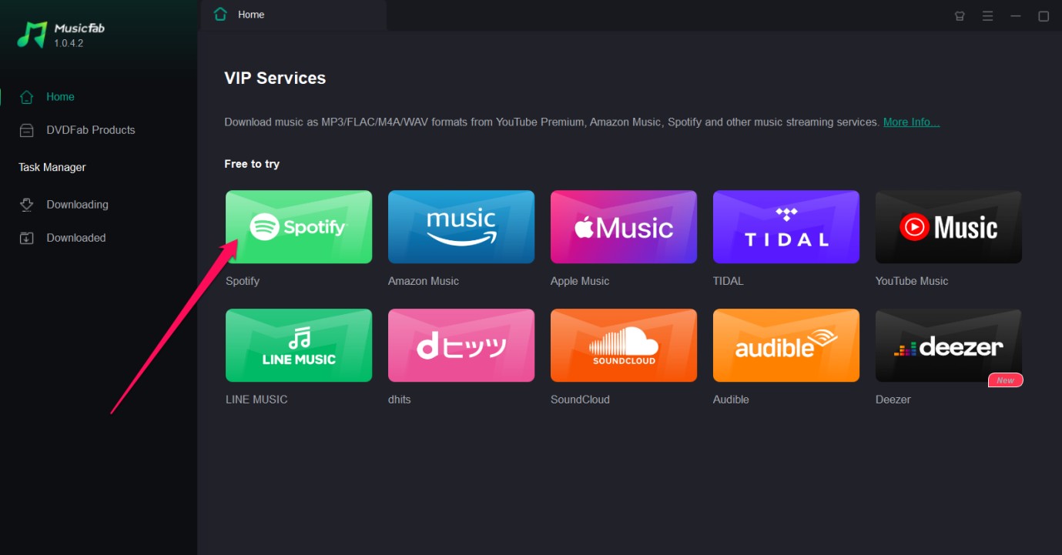Viewport: 1062px width, 555px height.
Task: Open the Apple Music tile
Action: pos(624,227)
